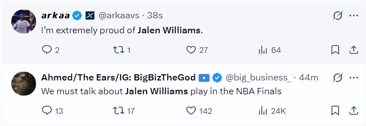Open Grok icon on arkaa's tweet
This screenshot has width=366, height=126.
[337, 16]
